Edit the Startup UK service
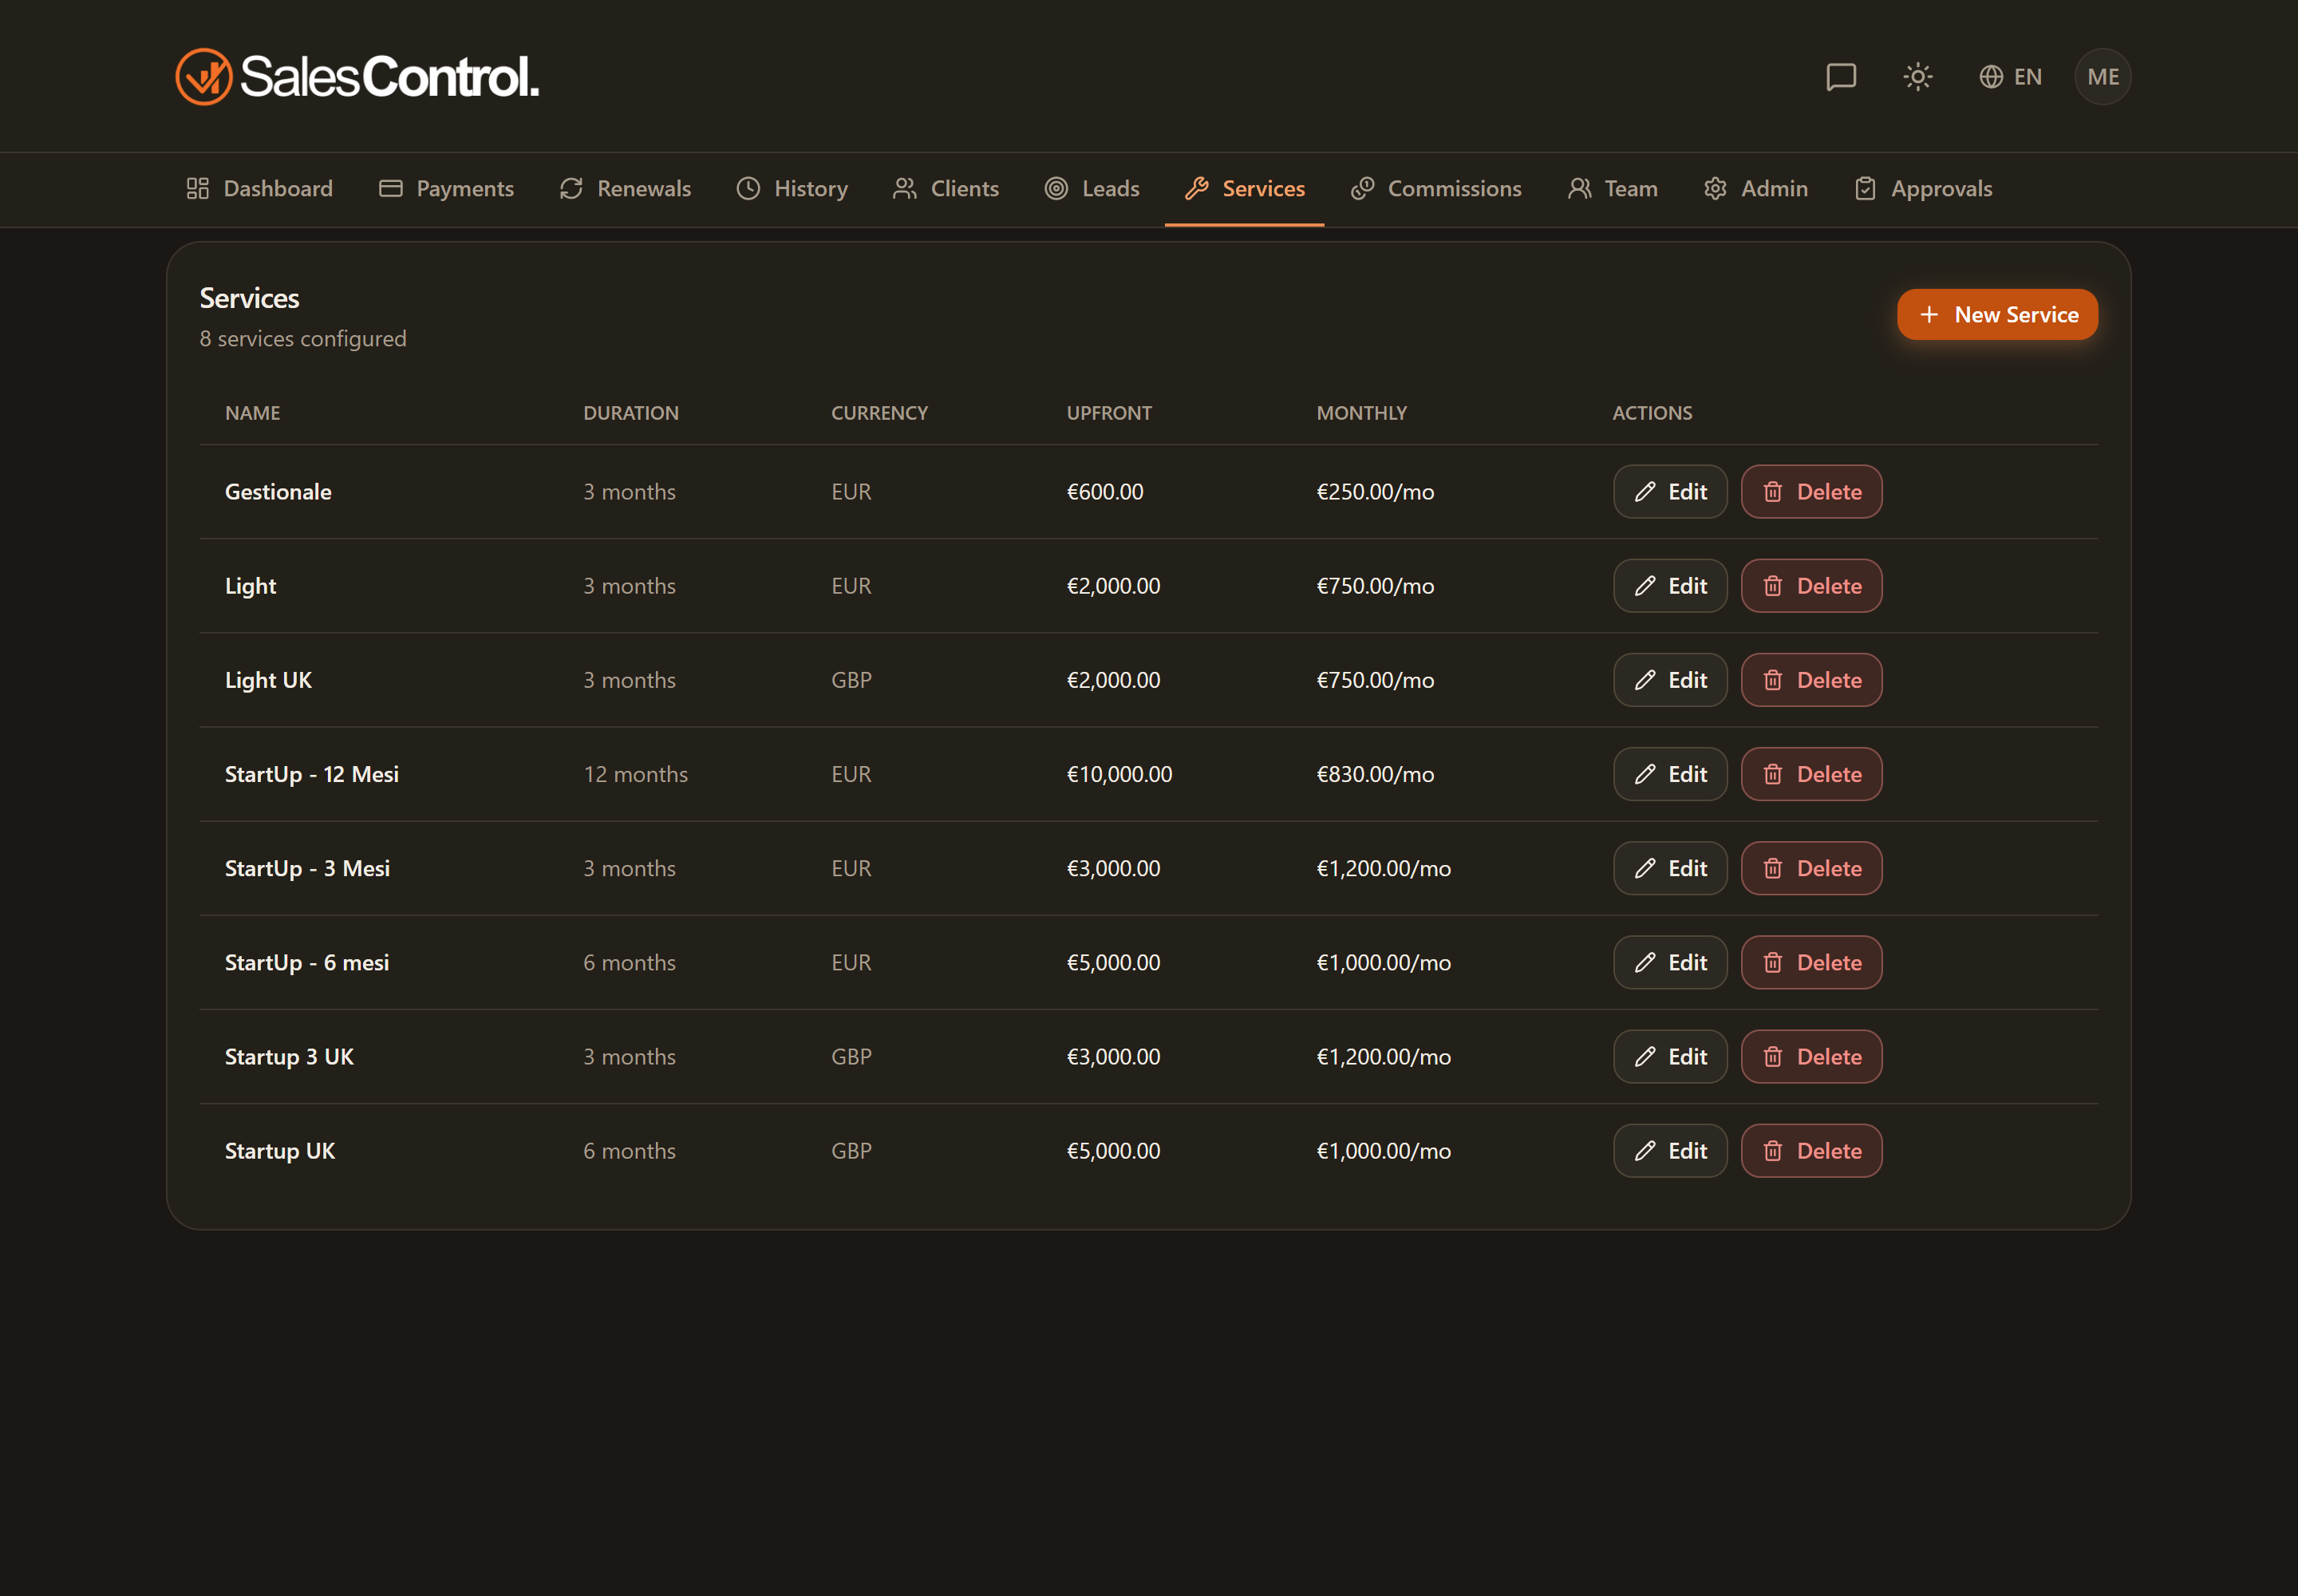 1670,1151
